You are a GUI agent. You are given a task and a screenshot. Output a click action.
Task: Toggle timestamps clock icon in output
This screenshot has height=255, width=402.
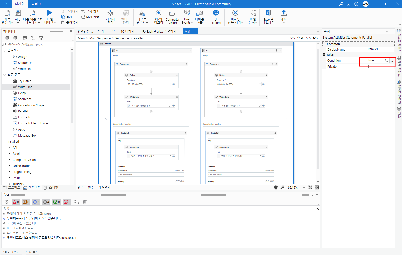[7, 202]
